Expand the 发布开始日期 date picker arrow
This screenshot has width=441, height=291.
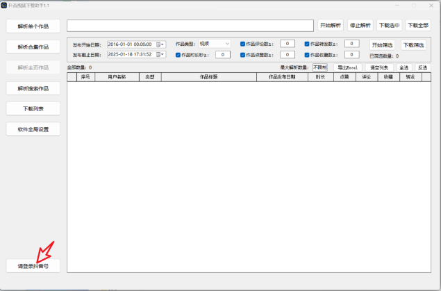click(164, 44)
